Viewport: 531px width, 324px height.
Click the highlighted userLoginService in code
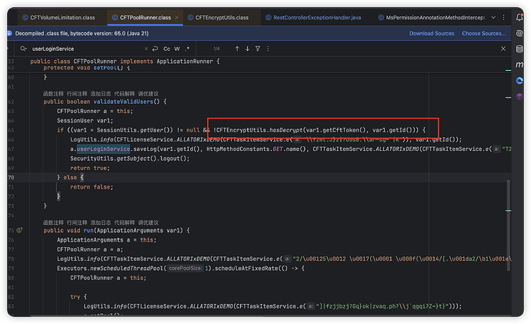[x=103, y=149]
